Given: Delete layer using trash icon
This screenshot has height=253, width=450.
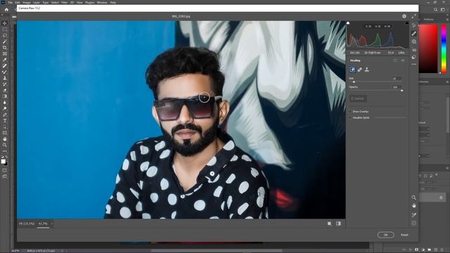Looking at the screenshot, I should pyautogui.click(x=442, y=250).
